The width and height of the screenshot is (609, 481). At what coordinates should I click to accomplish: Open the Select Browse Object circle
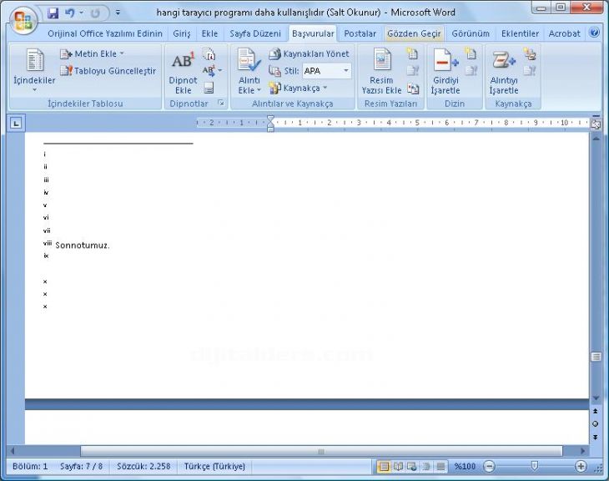point(596,424)
